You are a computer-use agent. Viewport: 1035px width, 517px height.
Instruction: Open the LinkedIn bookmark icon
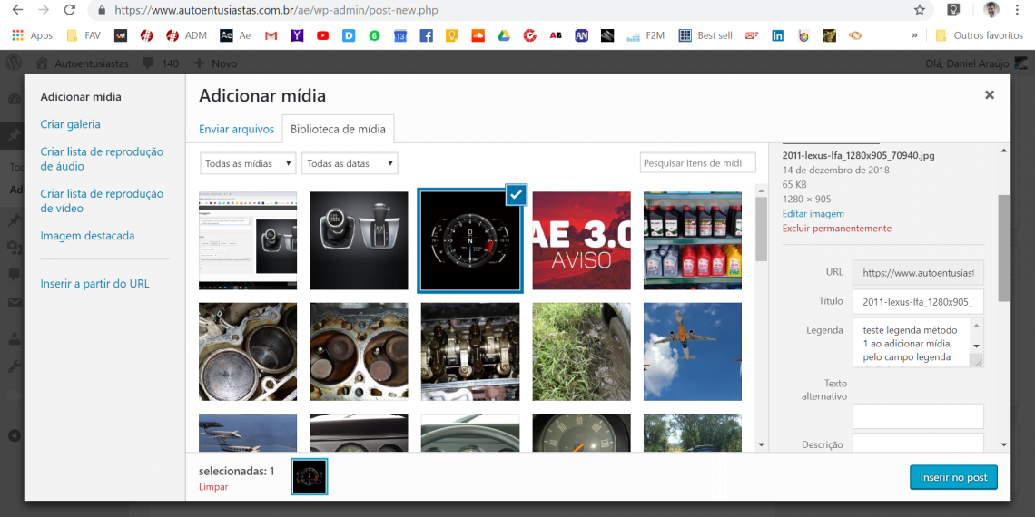[777, 35]
